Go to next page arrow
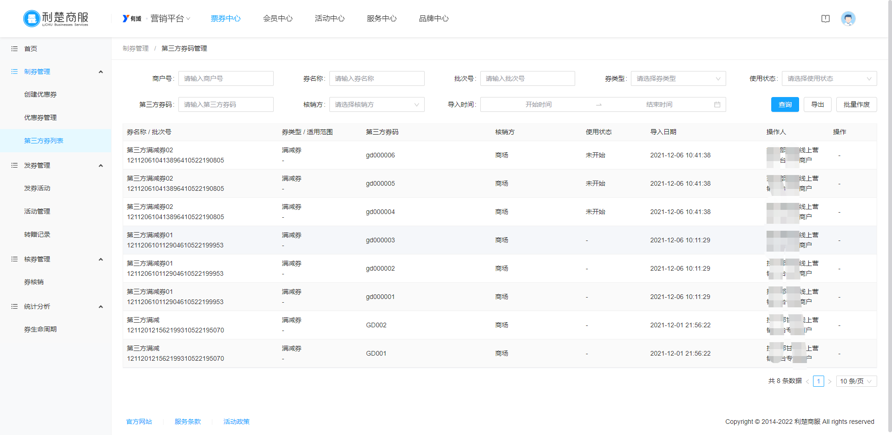The image size is (892, 435). coord(830,381)
